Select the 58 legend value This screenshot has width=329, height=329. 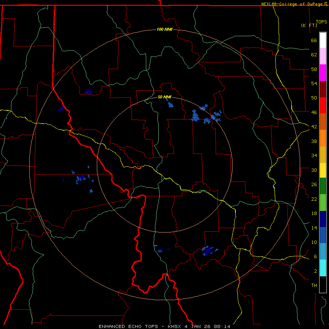point(314,69)
